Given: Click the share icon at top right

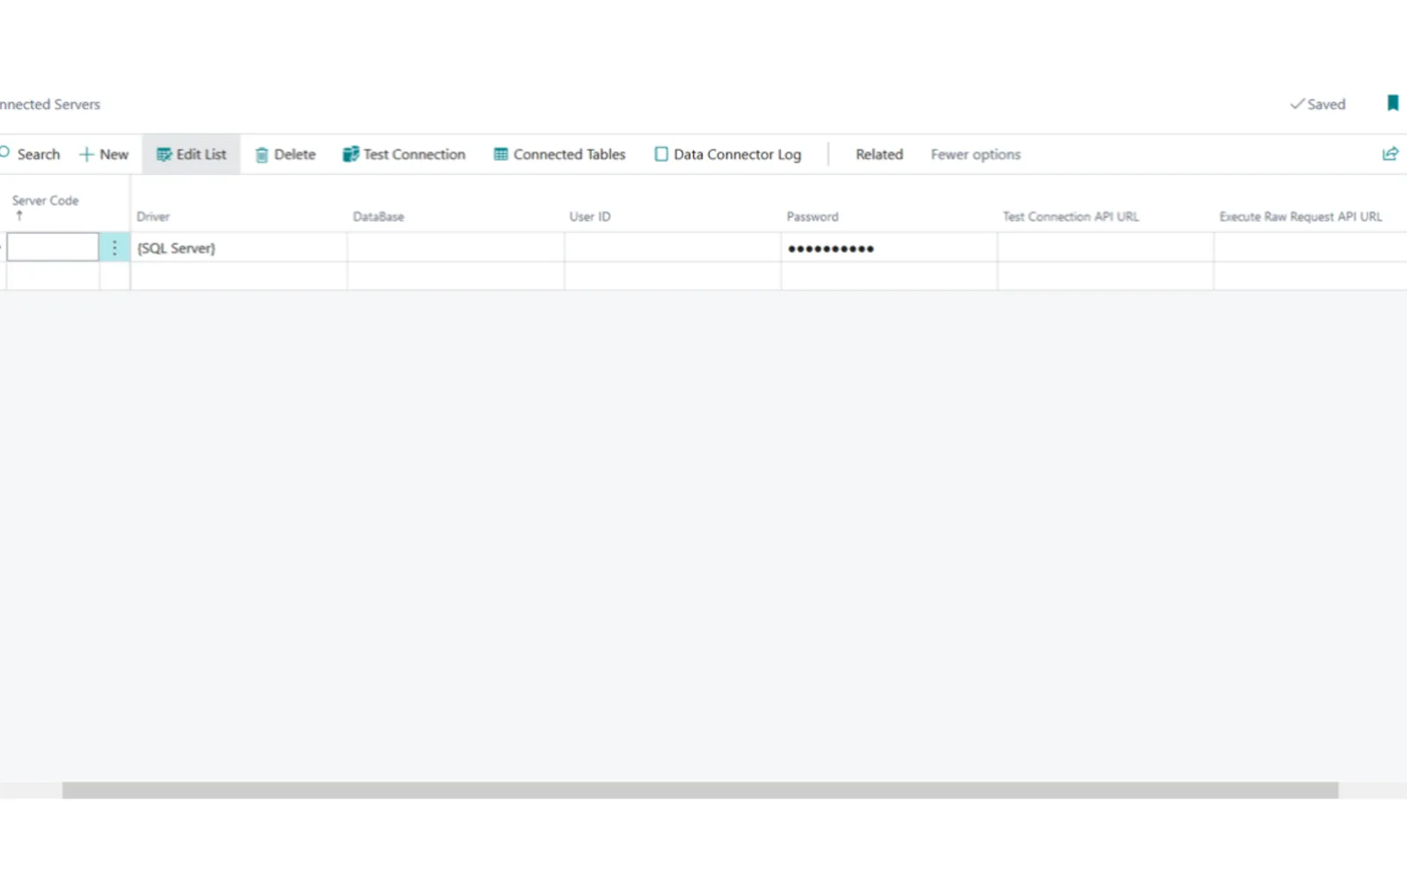Looking at the screenshot, I should tap(1390, 154).
